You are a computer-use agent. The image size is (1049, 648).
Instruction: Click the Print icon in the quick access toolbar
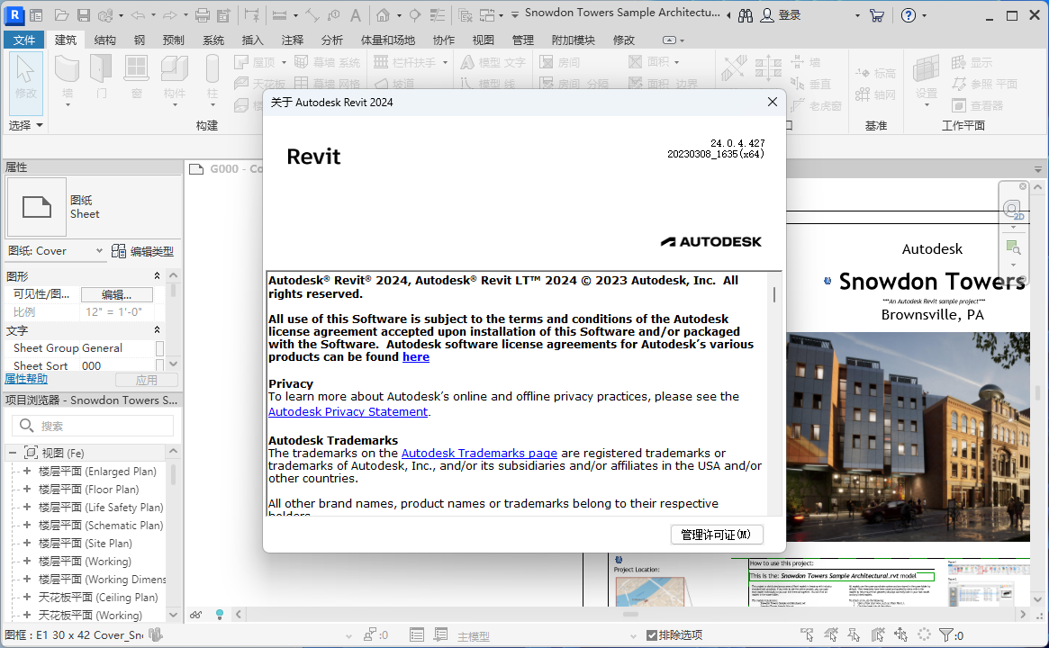(202, 14)
